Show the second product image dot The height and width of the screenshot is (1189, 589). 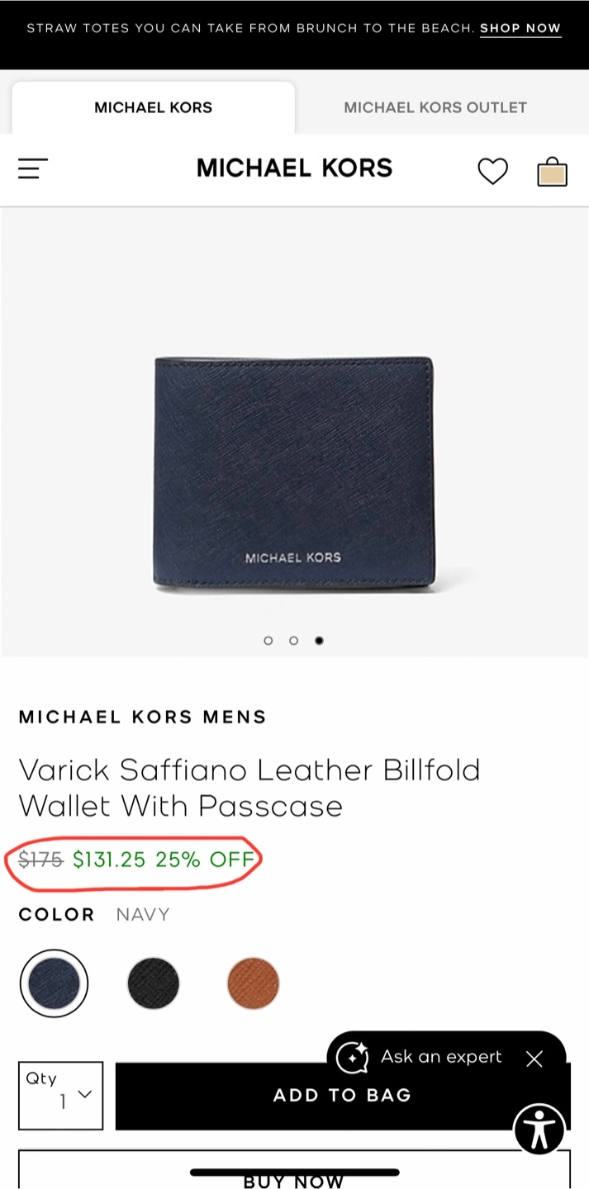coord(293,641)
